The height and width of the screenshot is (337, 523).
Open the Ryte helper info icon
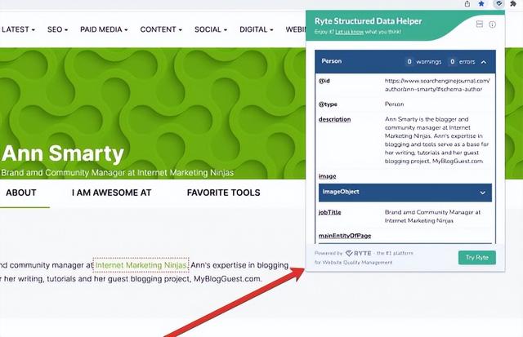[492, 24]
